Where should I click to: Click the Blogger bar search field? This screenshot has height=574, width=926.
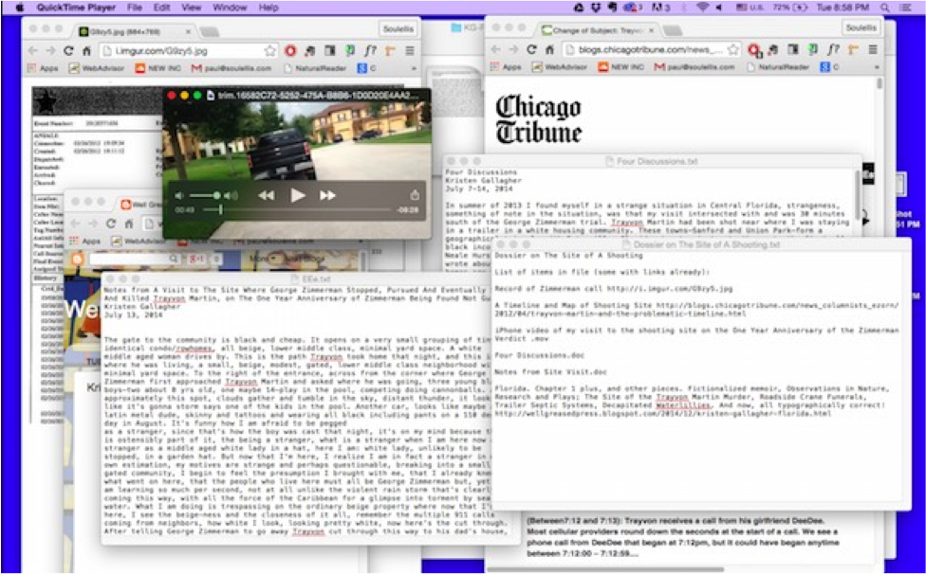click(134, 259)
